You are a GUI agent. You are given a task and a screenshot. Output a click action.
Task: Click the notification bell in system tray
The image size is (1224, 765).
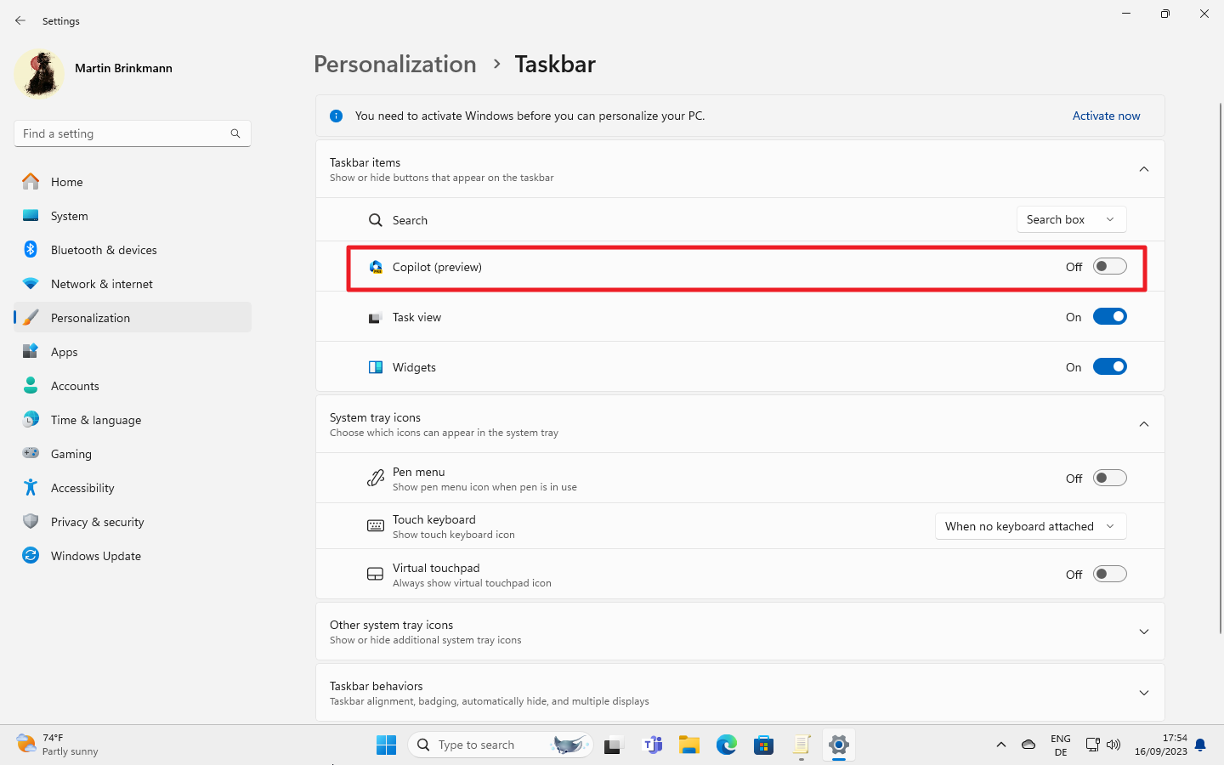[x=1200, y=745]
